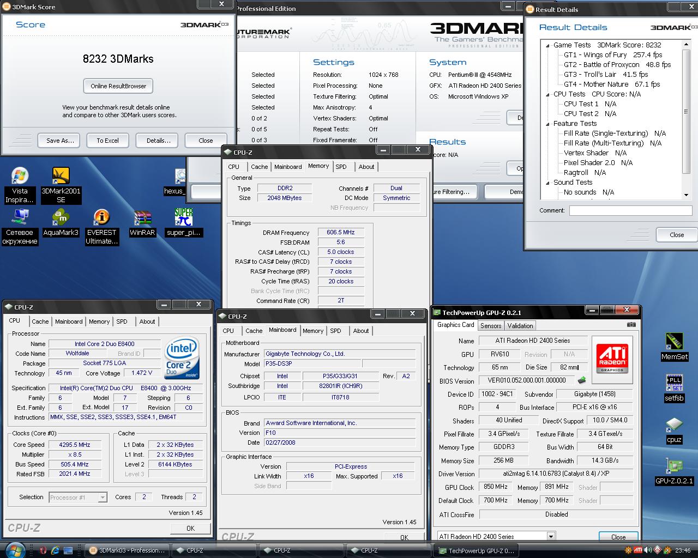Open the Processor #1 selection dropdown
The height and width of the screenshot is (558, 698).
[x=102, y=498]
